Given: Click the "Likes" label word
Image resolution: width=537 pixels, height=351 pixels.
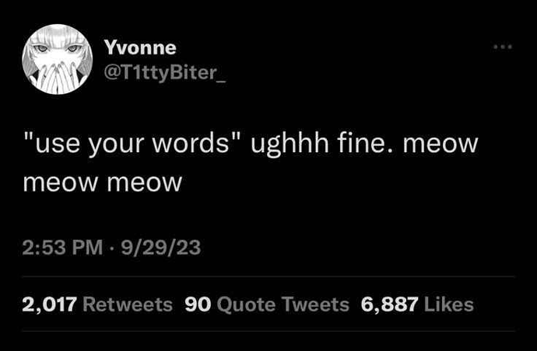Looking at the screenshot, I should click(x=448, y=304).
